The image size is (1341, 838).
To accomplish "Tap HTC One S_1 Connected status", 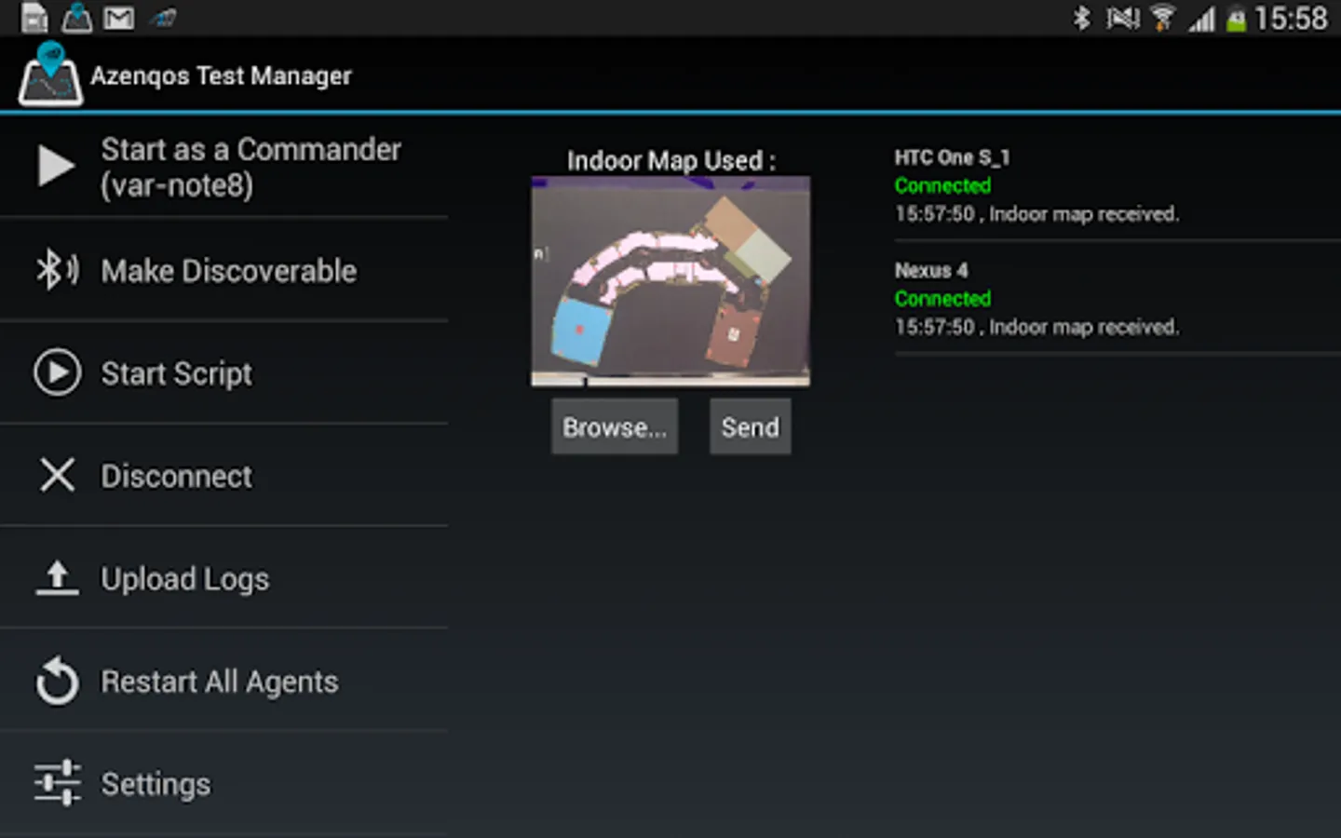I will tap(942, 185).
